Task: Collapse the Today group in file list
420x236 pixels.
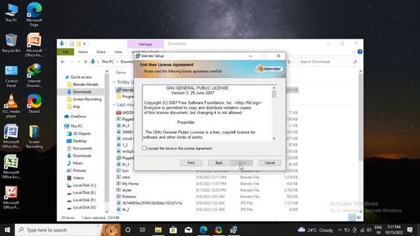Action: 114,82
